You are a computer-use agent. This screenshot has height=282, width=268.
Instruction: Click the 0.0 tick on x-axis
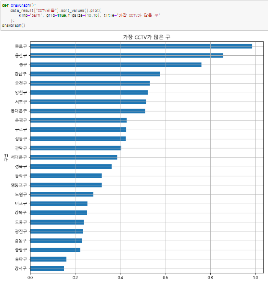tap(30, 278)
